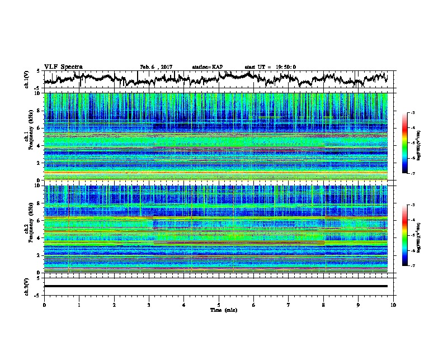
Task: Click time axis tick label 3
Action: [149, 305]
